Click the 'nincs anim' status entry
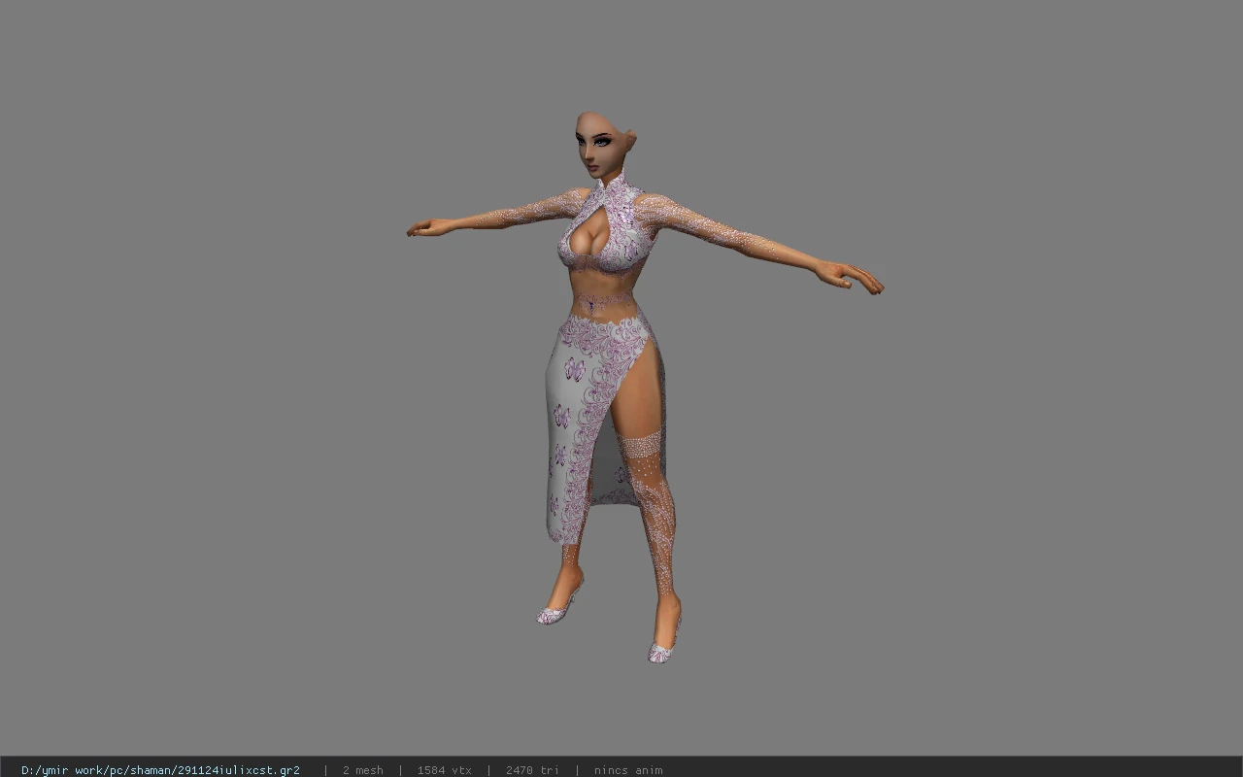The image size is (1243, 777). tap(628, 770)
